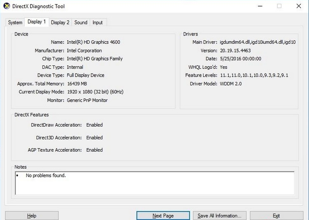Open the Display 2 tab
This screenshot has height=220, width=309.
pos(60,23)
